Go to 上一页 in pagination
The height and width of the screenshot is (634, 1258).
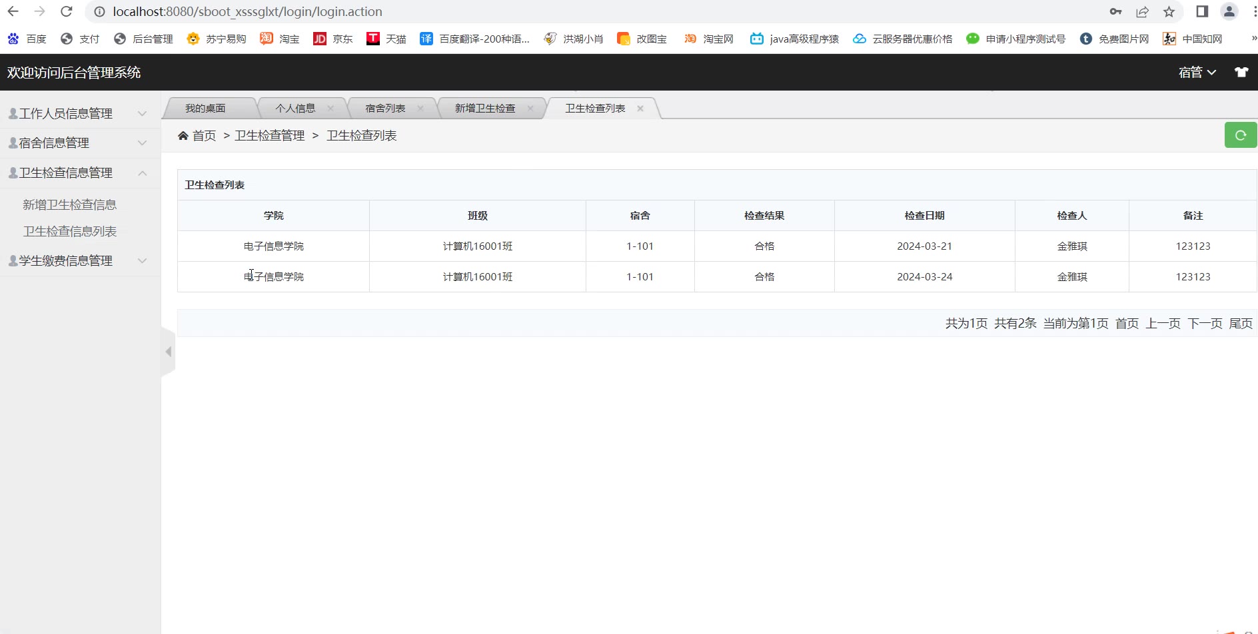pos(1163,323)
